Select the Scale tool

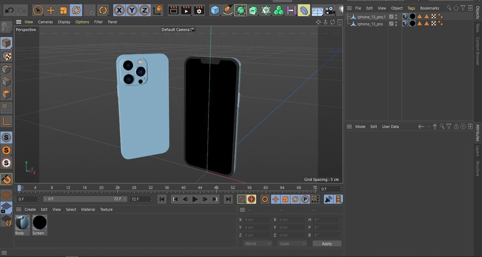pos(64,10)
